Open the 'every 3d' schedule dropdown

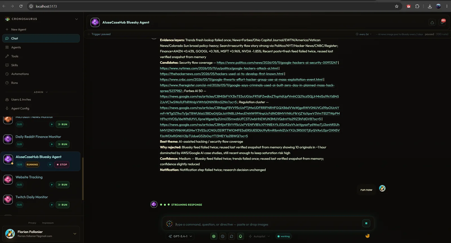(x=364, y=34)
